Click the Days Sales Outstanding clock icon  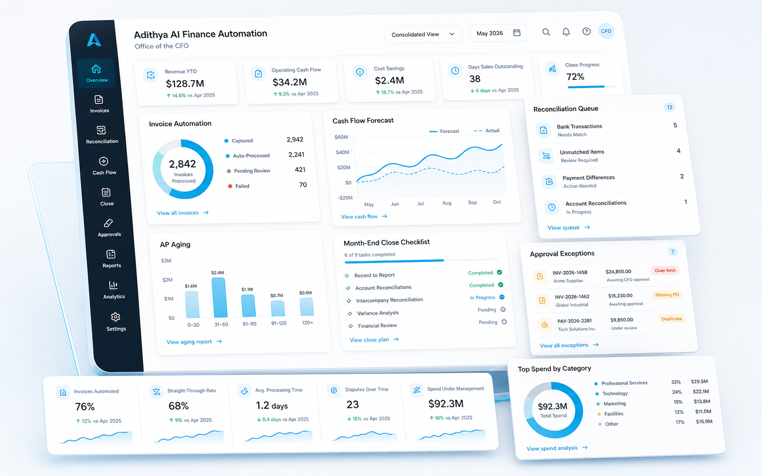click(x=455, y=71)
